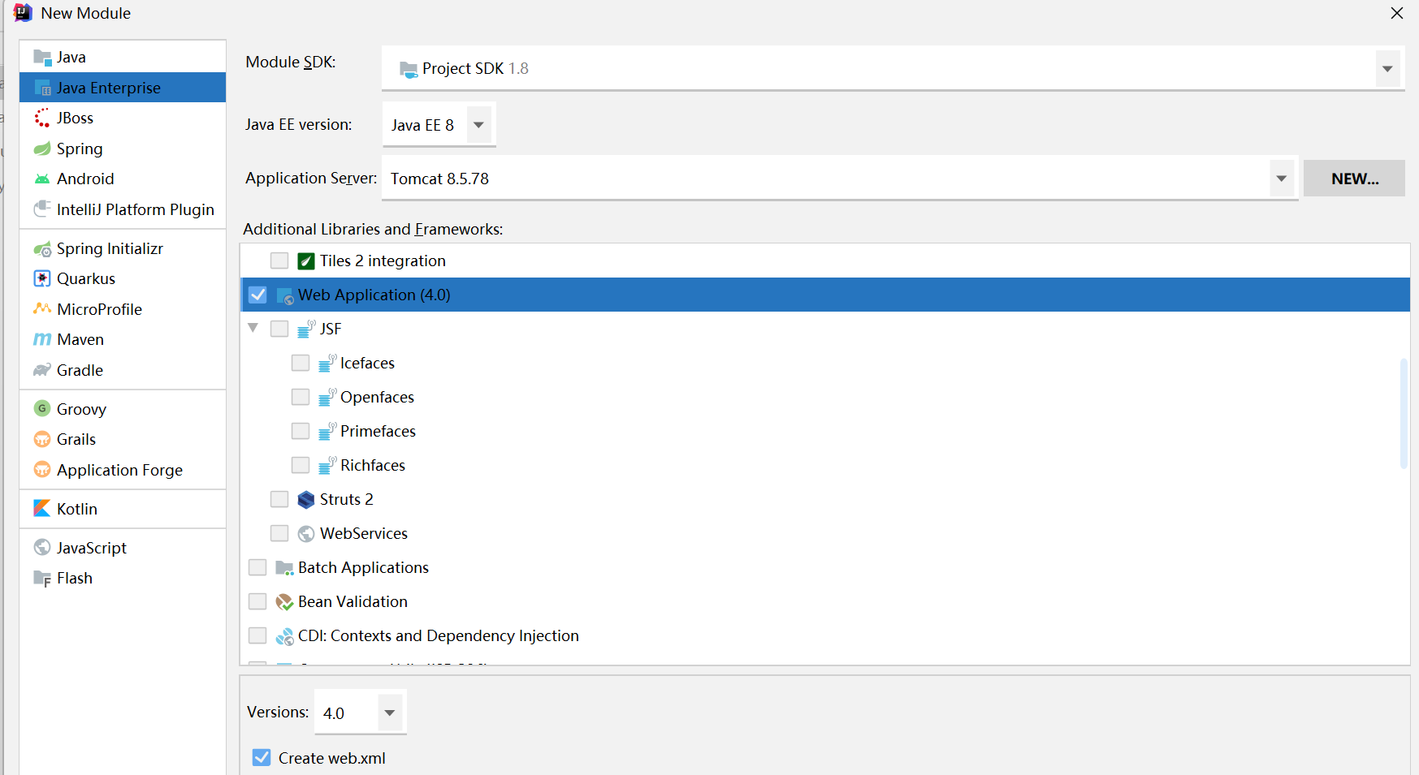Click the Kotlin logo icon
Image resolution: width=1419 pixels, height=775 pixels.
point(42,508)
